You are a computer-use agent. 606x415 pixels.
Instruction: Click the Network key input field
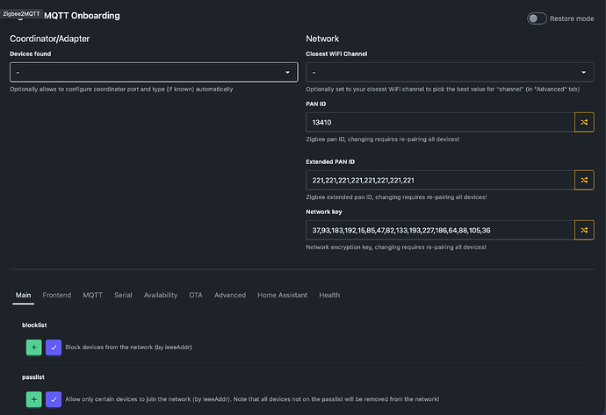(440, 231)
